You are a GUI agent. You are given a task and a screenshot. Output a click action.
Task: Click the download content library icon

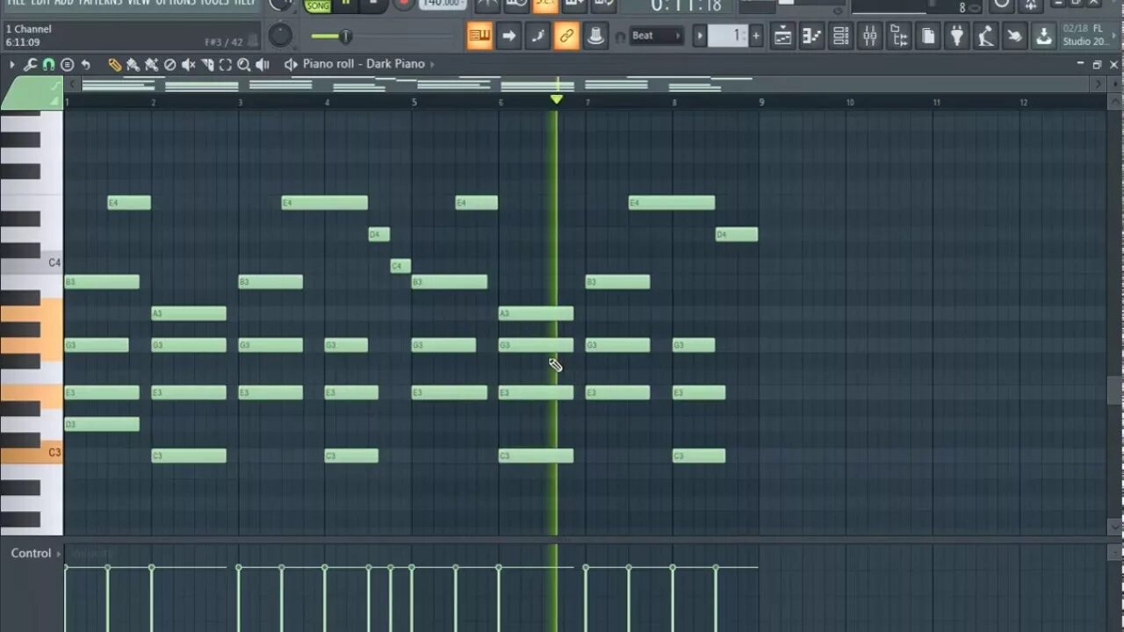click(1043, 36)
